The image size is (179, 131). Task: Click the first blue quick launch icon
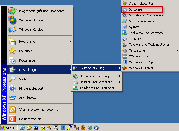[22, 128]
